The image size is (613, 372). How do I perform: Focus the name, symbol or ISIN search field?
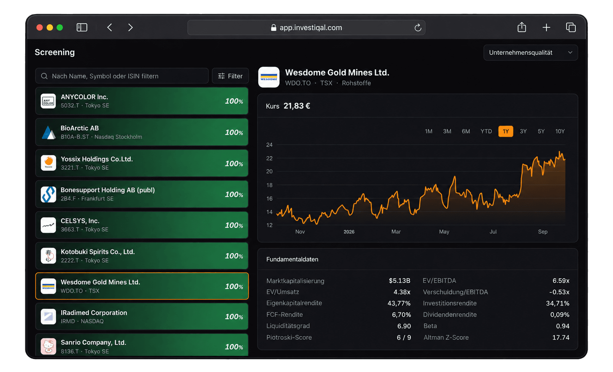click(x=122, y=76)
